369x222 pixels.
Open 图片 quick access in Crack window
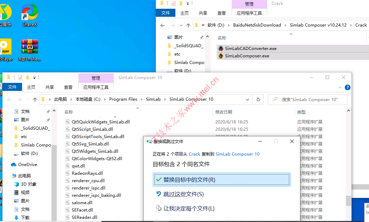(175, 37)
